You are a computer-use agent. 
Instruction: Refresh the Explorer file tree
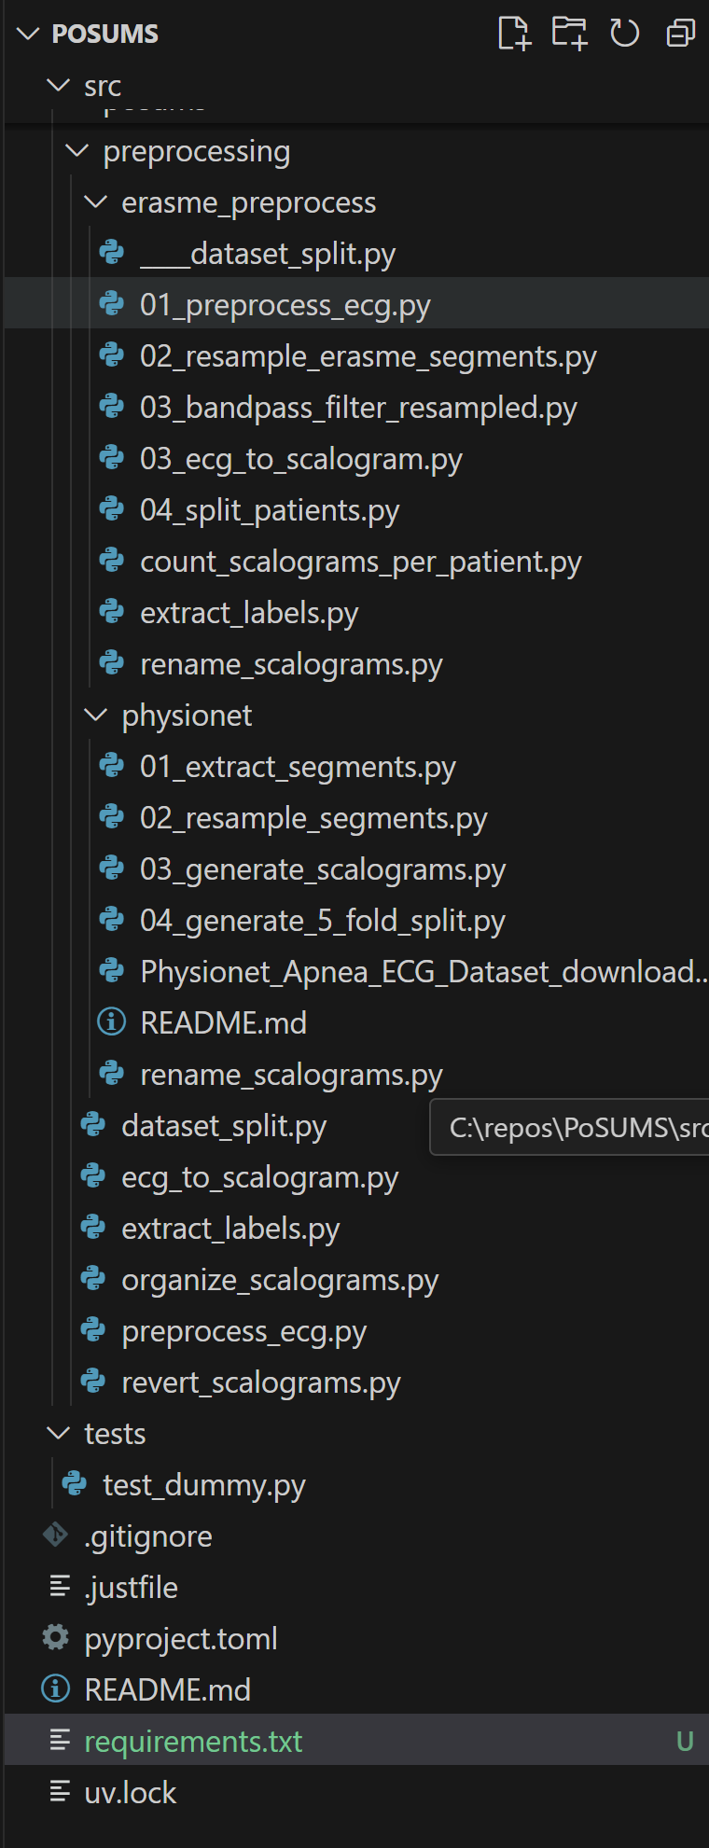coord(624,34)
